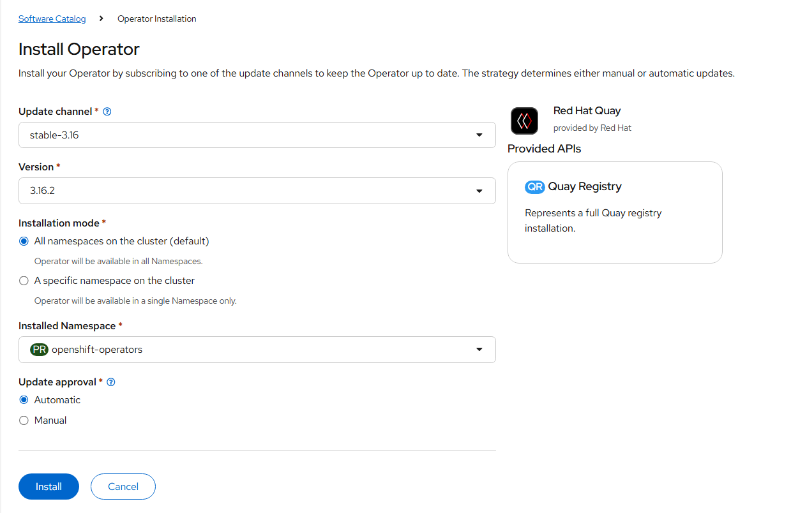This screenshot has width=791, height=513.
Task: Select All namespaces on the cluster option
Action: [24, 241]
